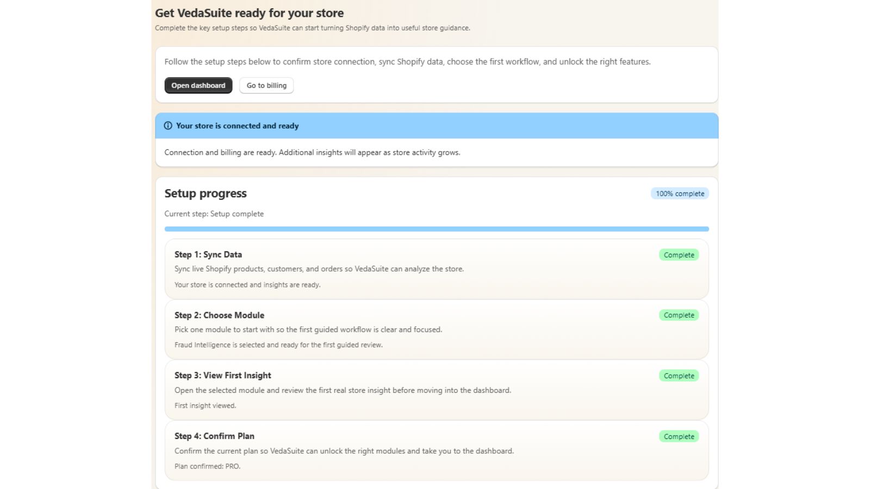The image size is (870, 489).
Task: Click the Complete badge for Step 2 Choose Module
Action: coord(679,315)
